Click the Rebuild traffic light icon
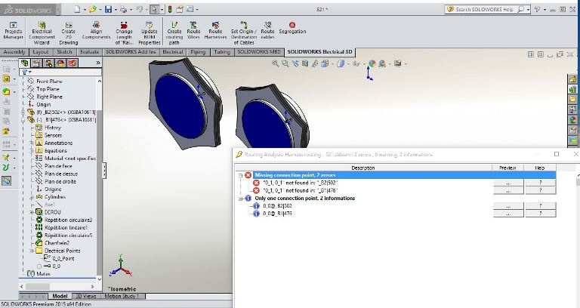Image resolution: width=580 pixels, height=308 pixels. click(x=170, y=9)
